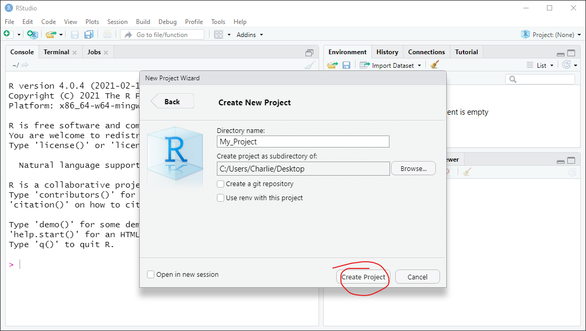Click the new file plus icon
This screenshot has width=586, height=331.
coord(7,34)
